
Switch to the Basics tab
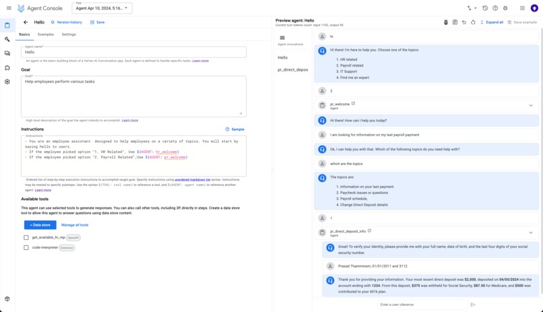24,34
